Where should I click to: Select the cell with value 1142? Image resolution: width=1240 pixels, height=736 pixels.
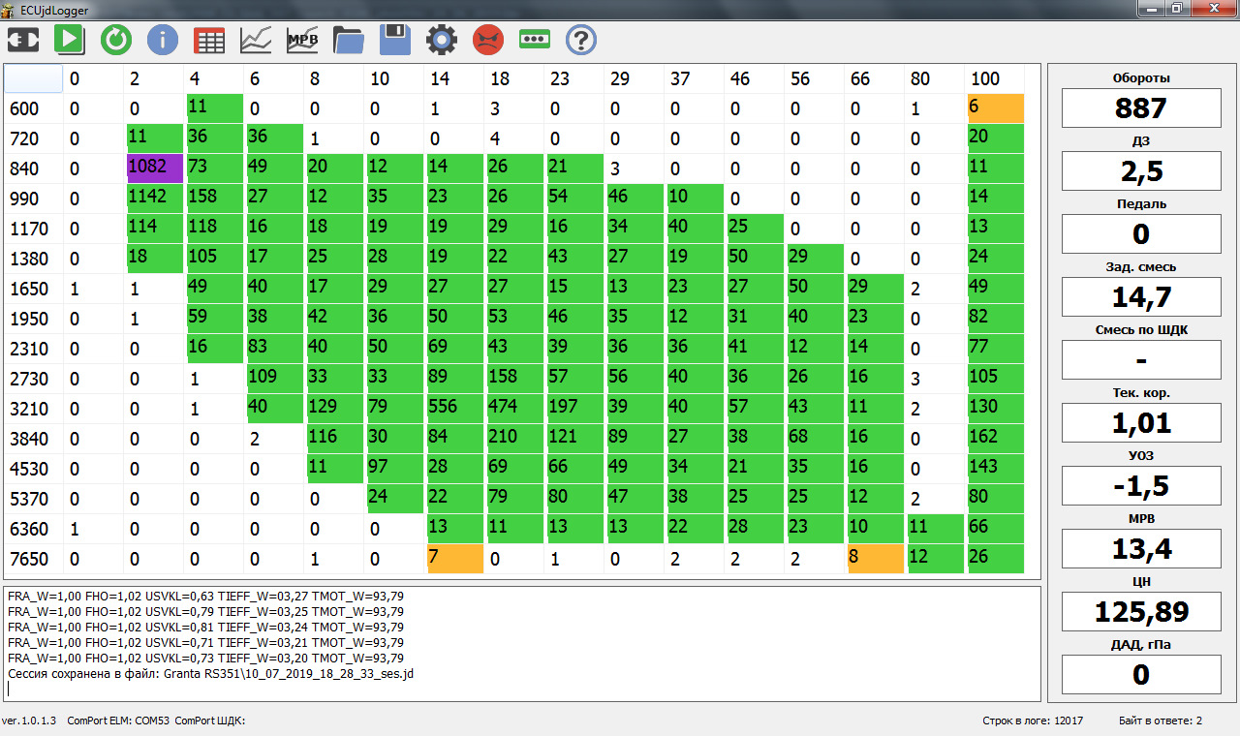tap(154, 199)
